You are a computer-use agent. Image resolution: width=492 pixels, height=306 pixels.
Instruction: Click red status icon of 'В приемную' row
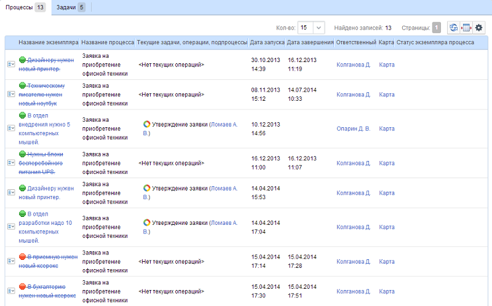(x=22, y=256)
